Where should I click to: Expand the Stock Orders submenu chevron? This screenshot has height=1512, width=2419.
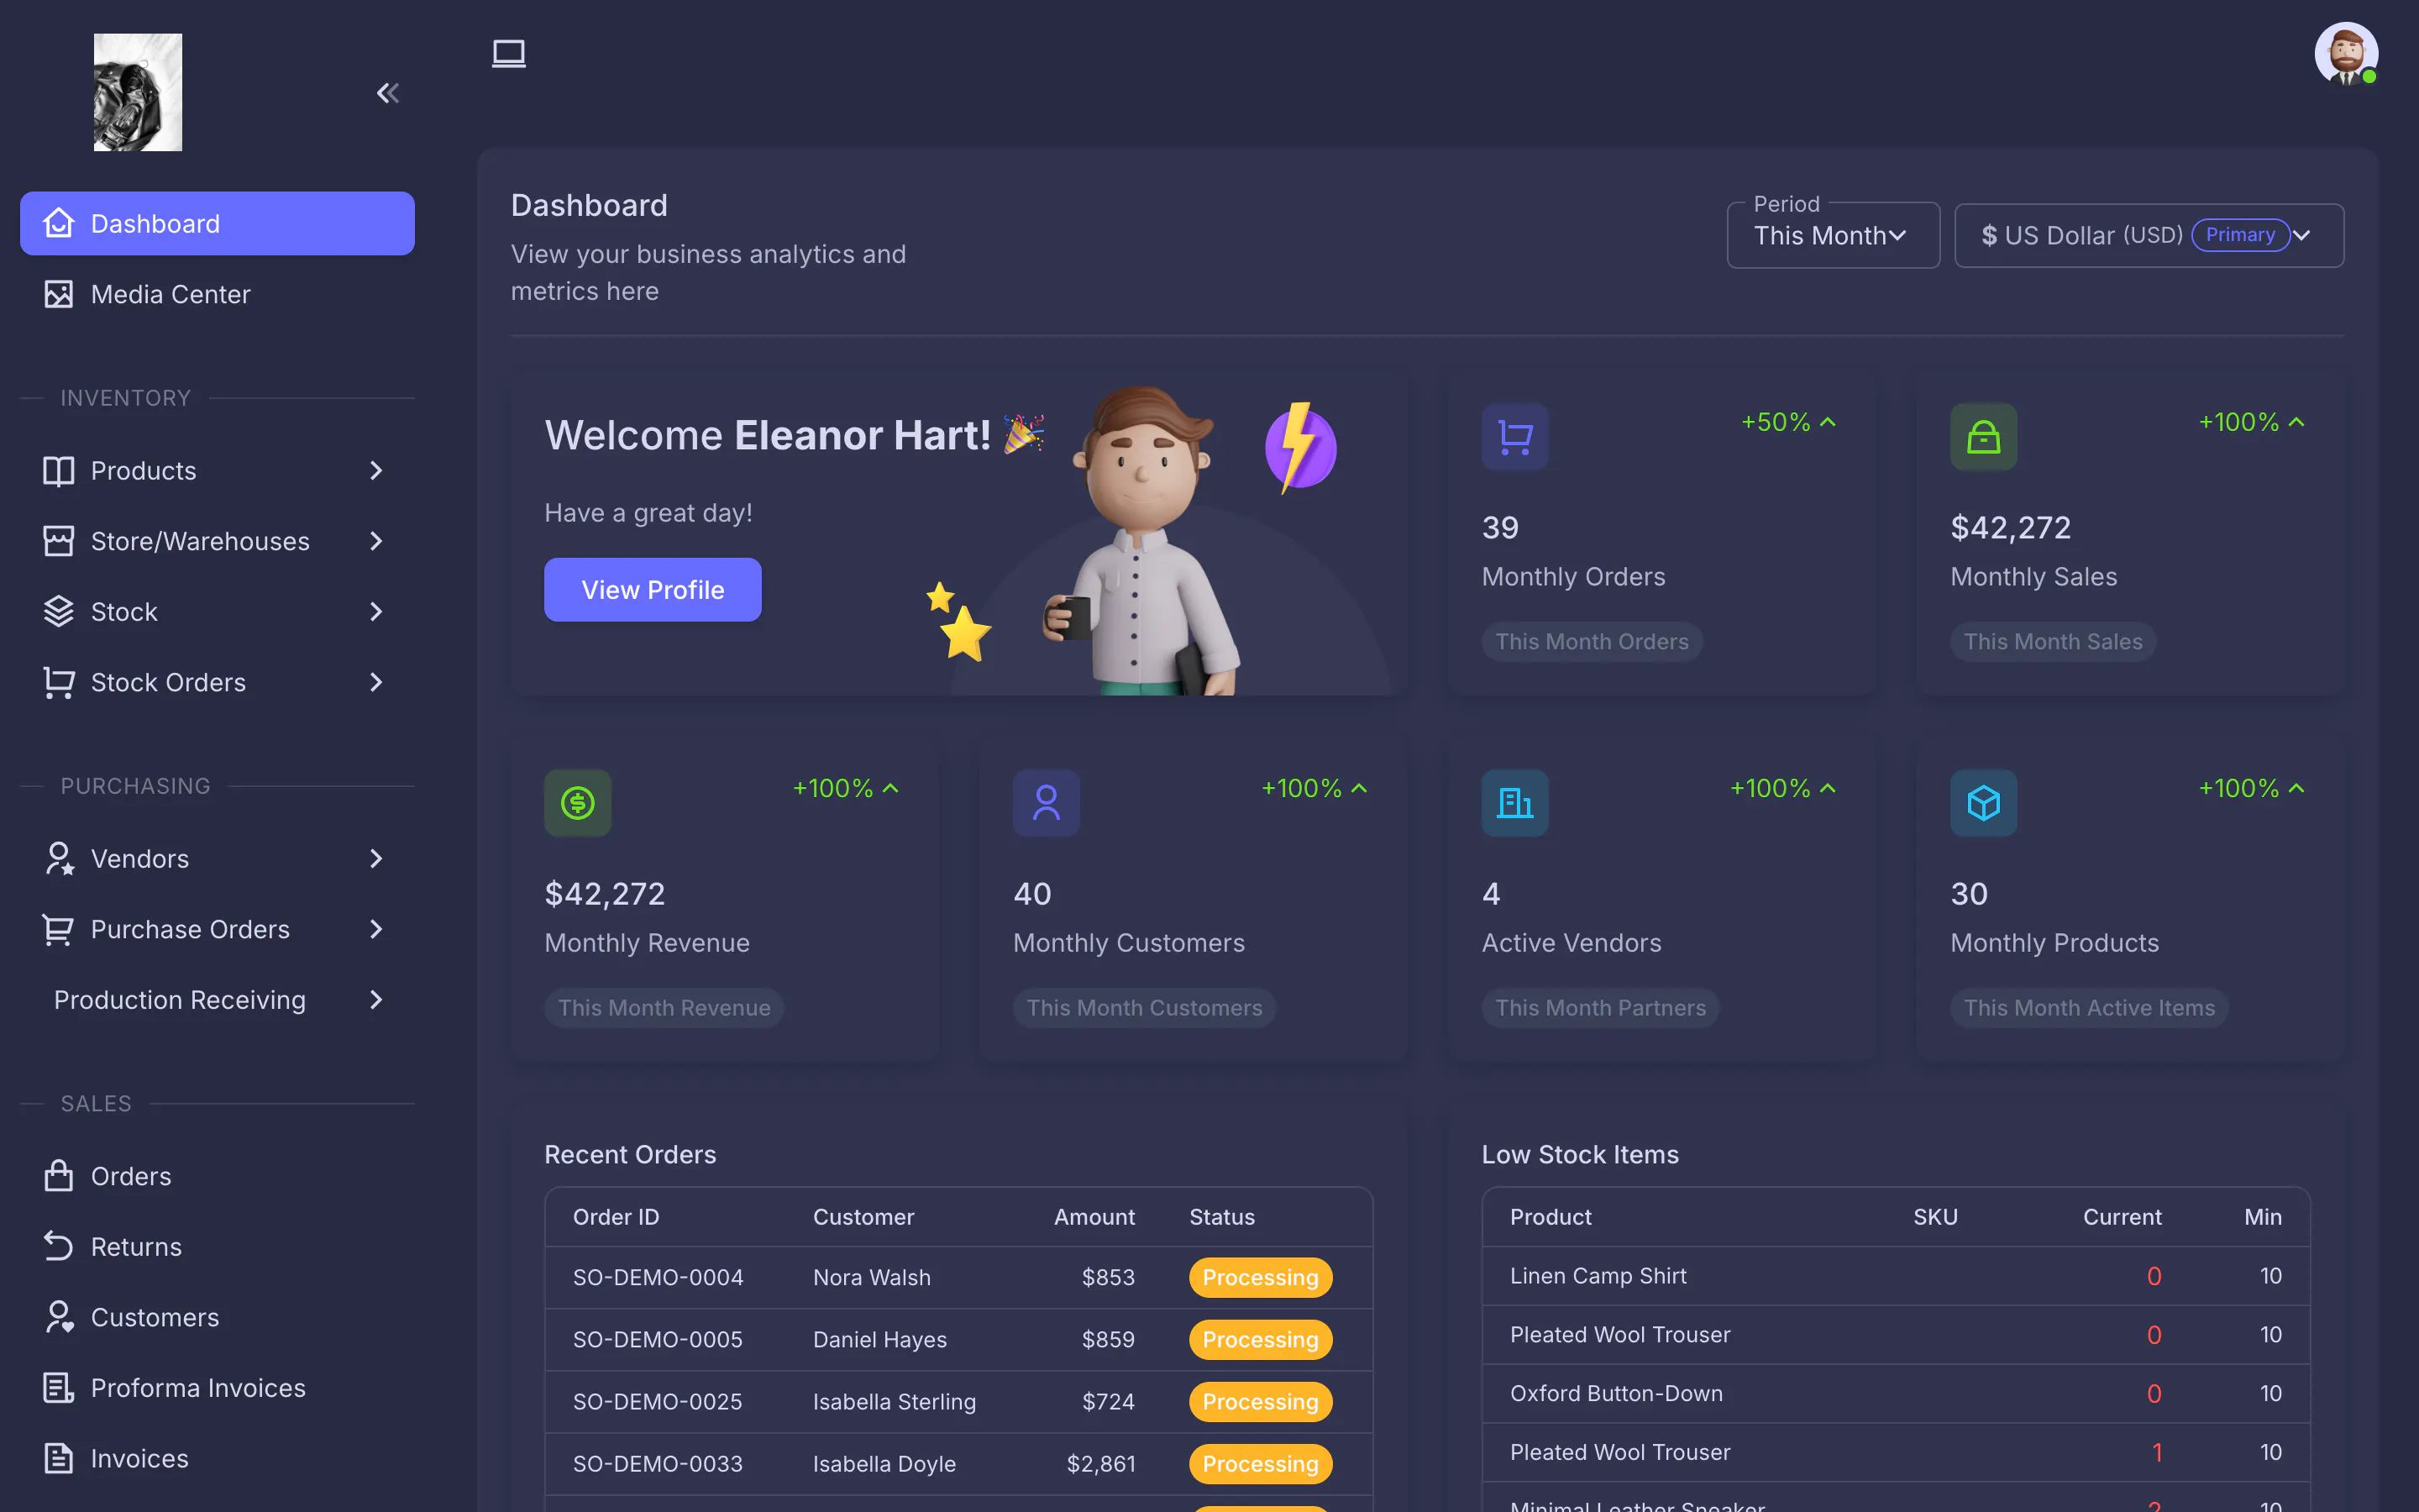375,682
